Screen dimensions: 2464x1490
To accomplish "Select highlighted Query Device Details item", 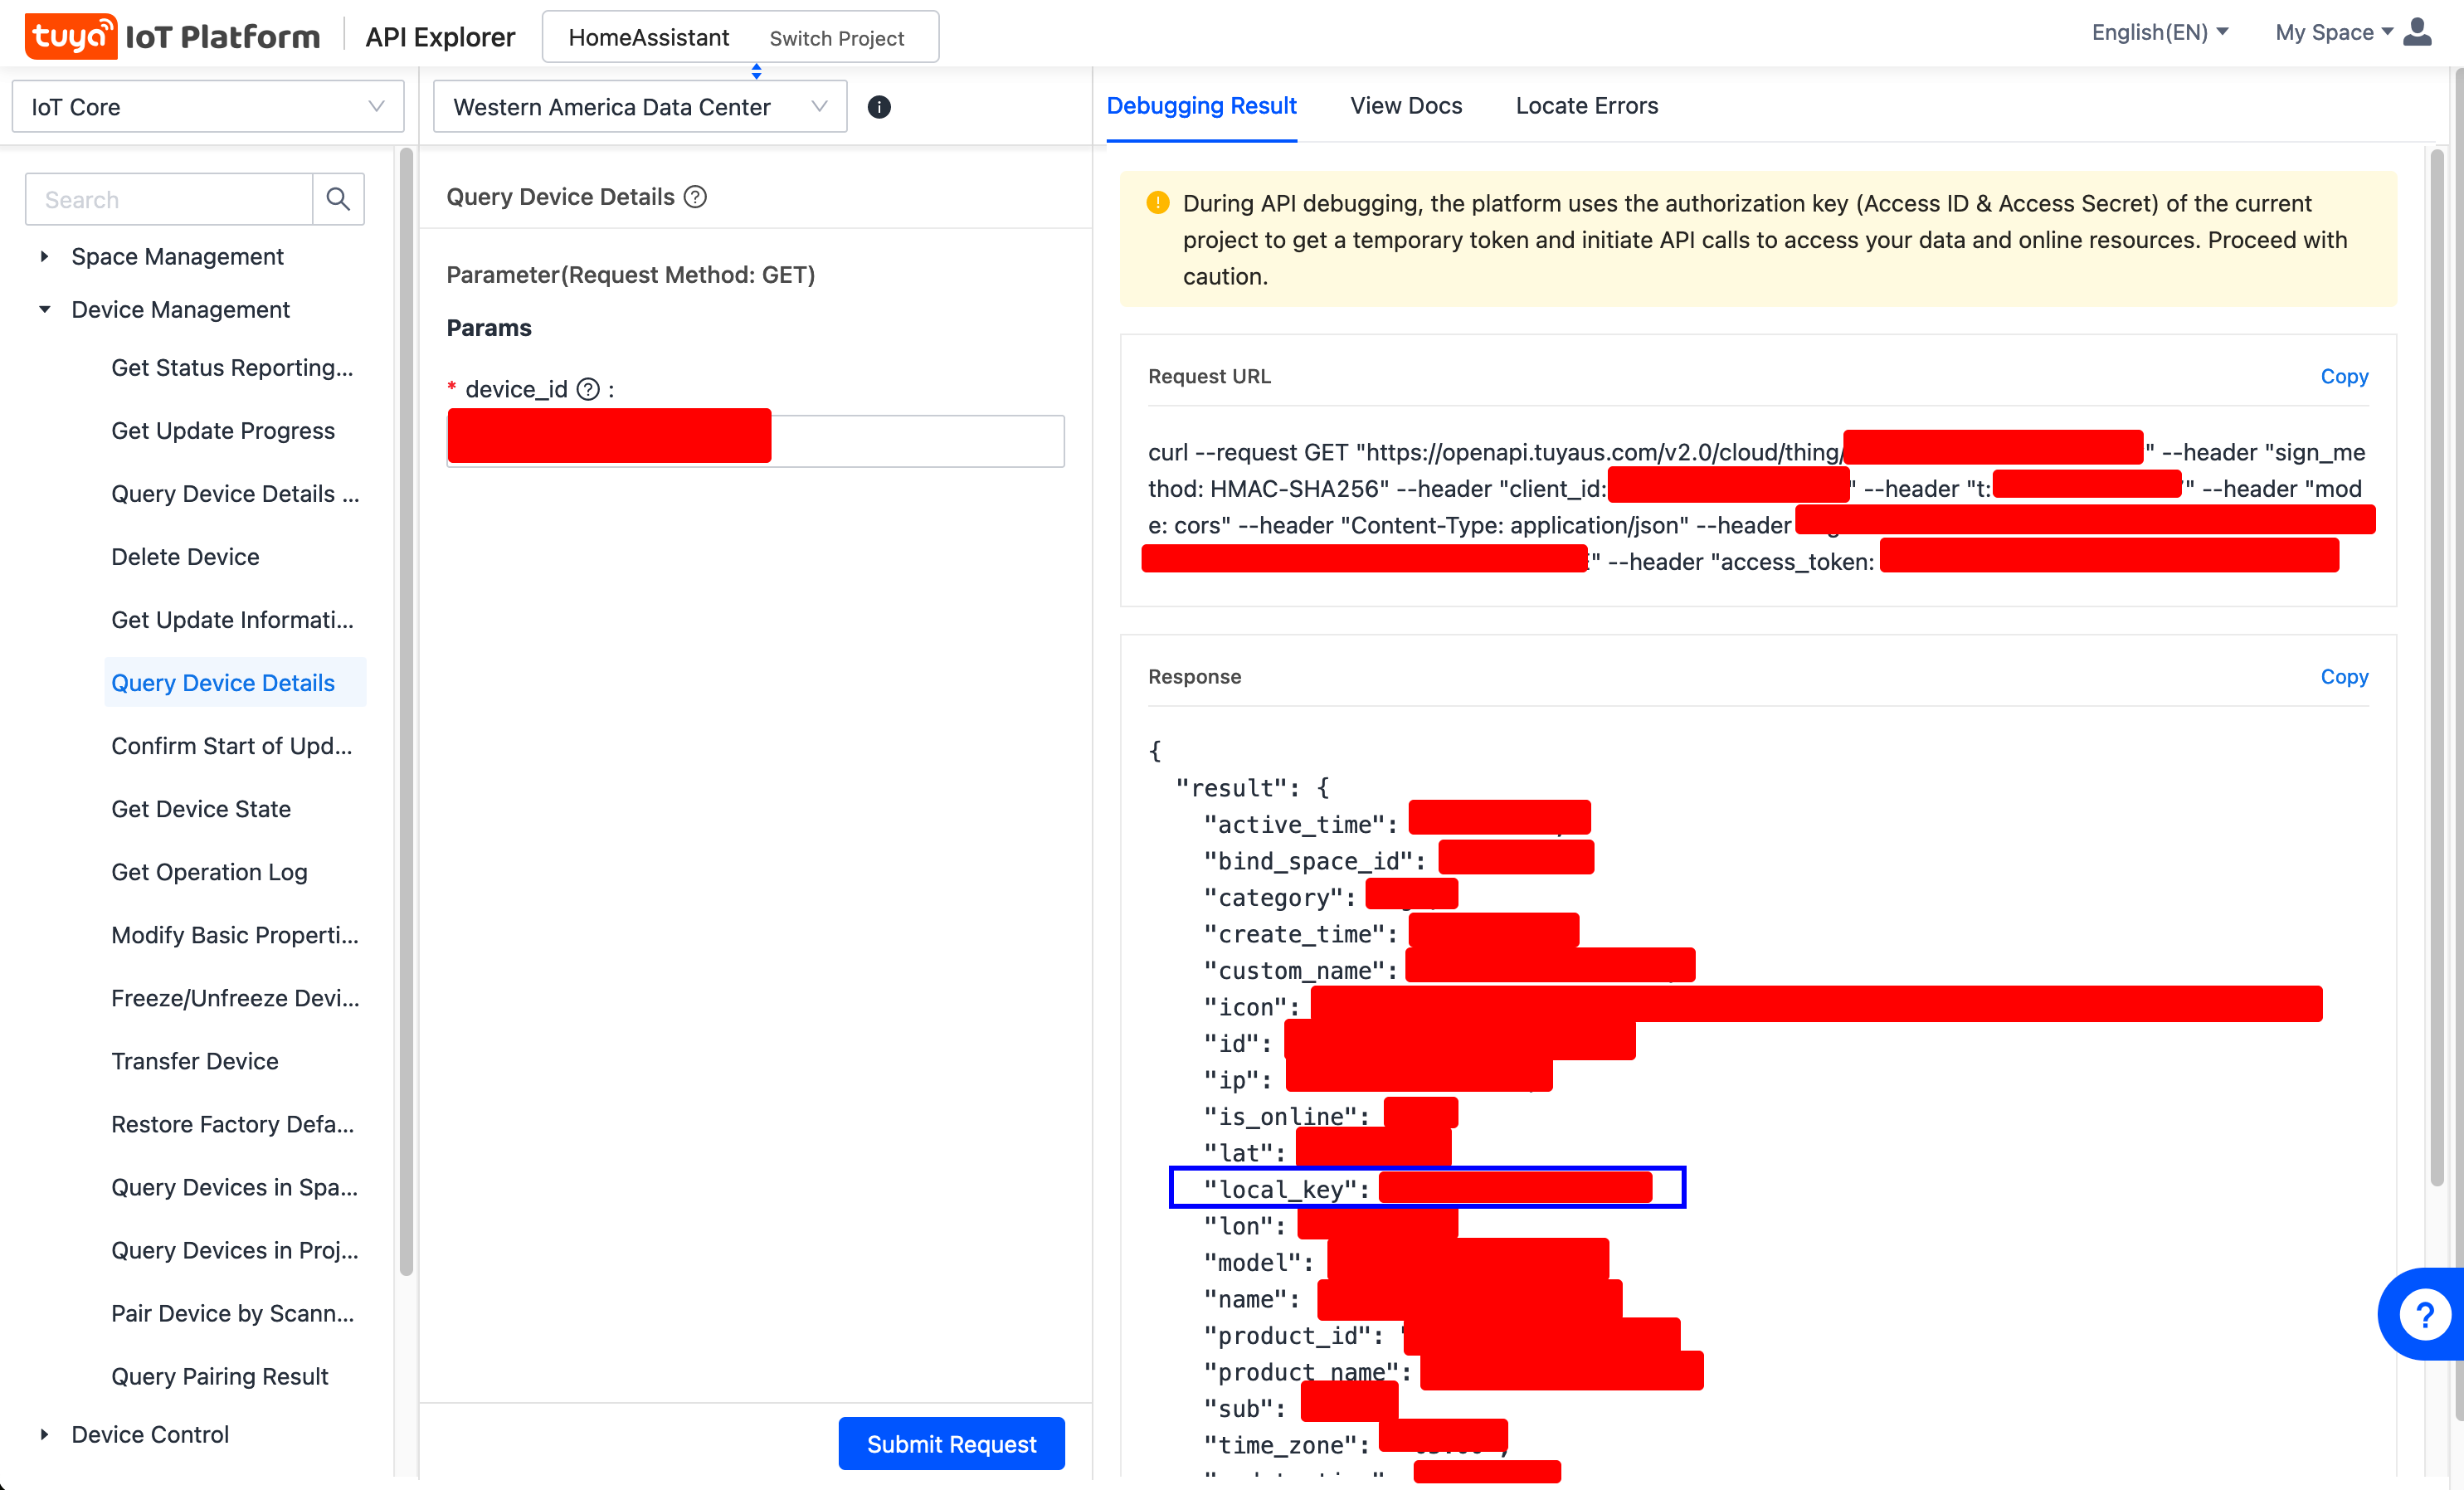I will [x=235, y=682].
